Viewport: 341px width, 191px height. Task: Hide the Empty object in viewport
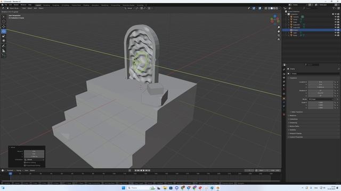336,30
